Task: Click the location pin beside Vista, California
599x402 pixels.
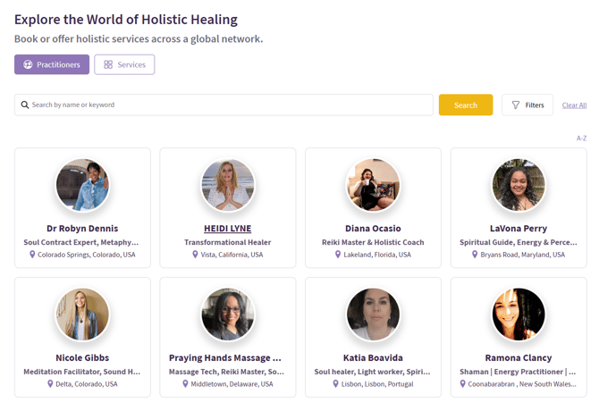Action: click(x=196, y=255)
